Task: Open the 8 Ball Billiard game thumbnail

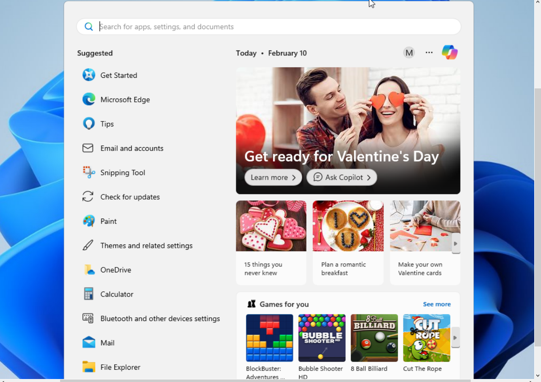Action: (374, 338)
